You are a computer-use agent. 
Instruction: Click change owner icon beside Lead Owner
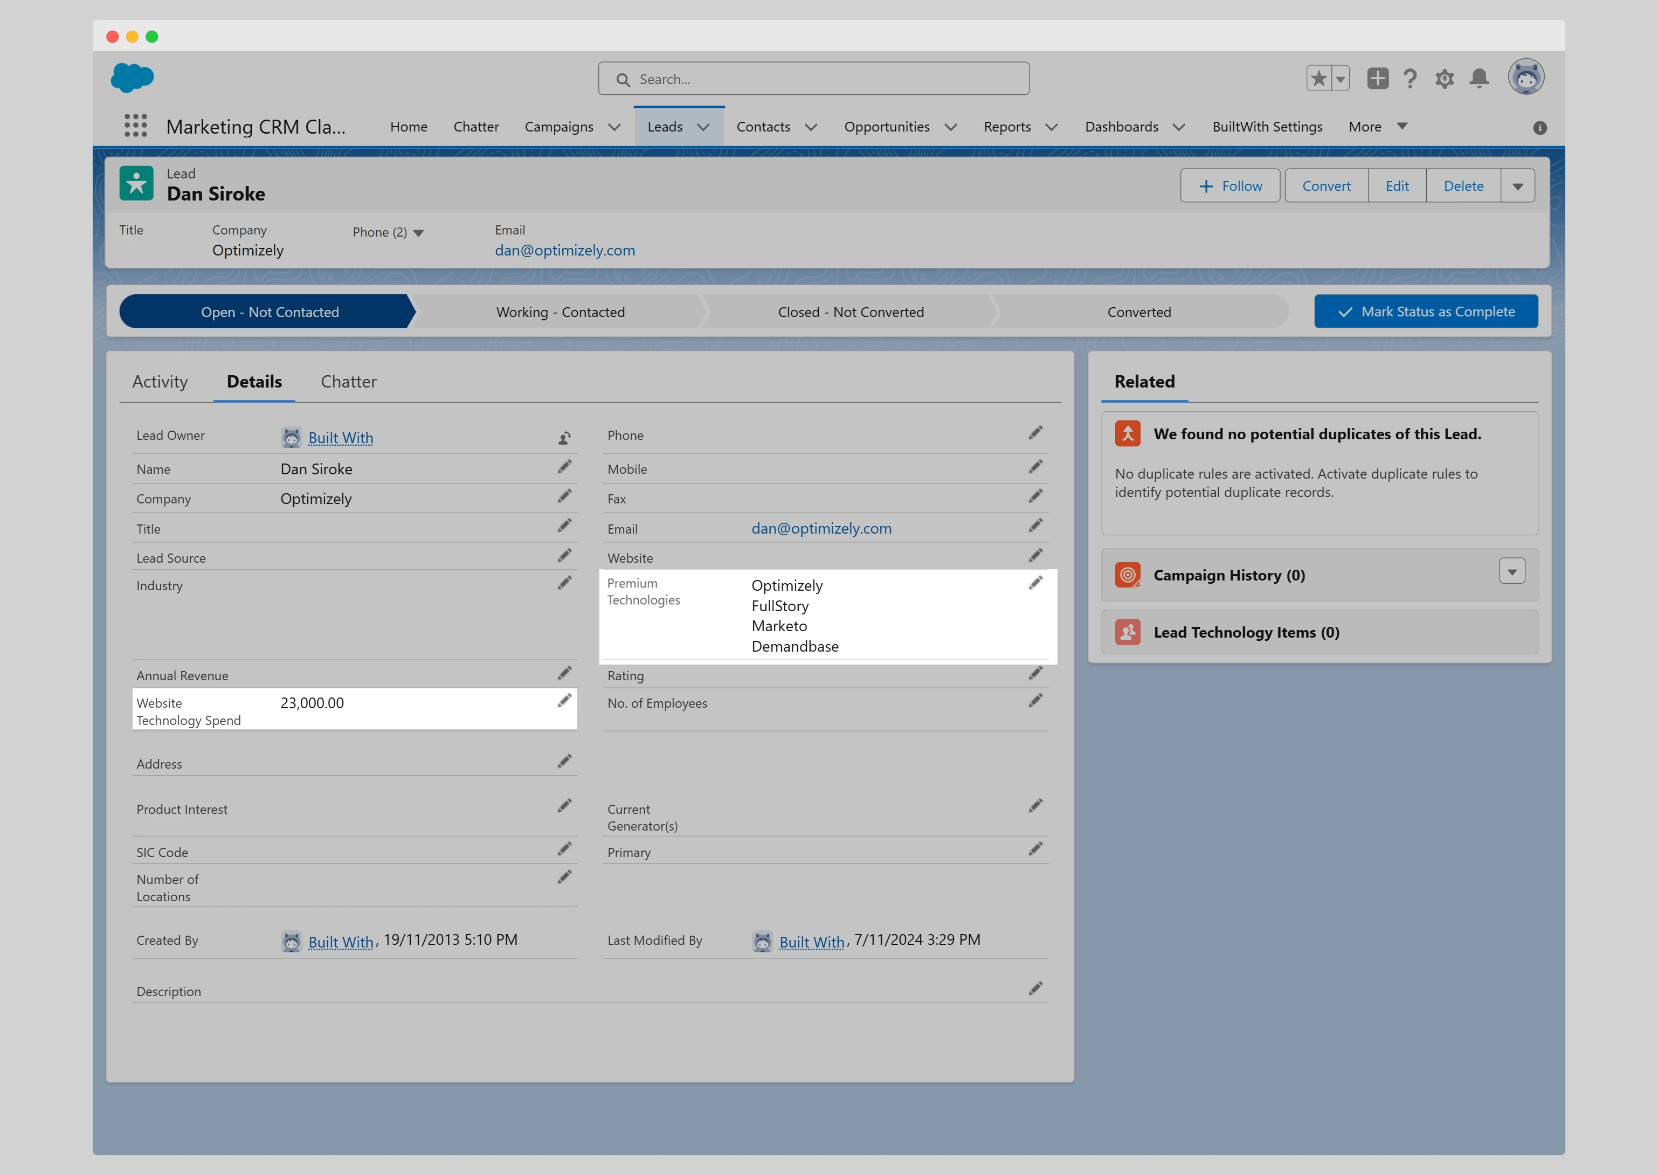[x=564, y=438]
